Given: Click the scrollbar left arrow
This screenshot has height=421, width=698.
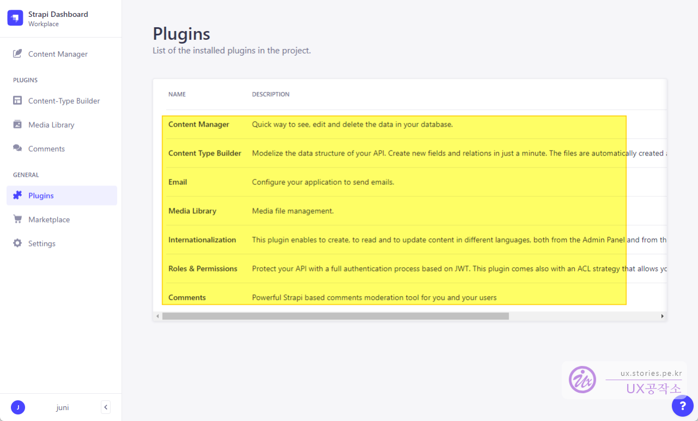Looking at the screenshot, I should [158, 316].
